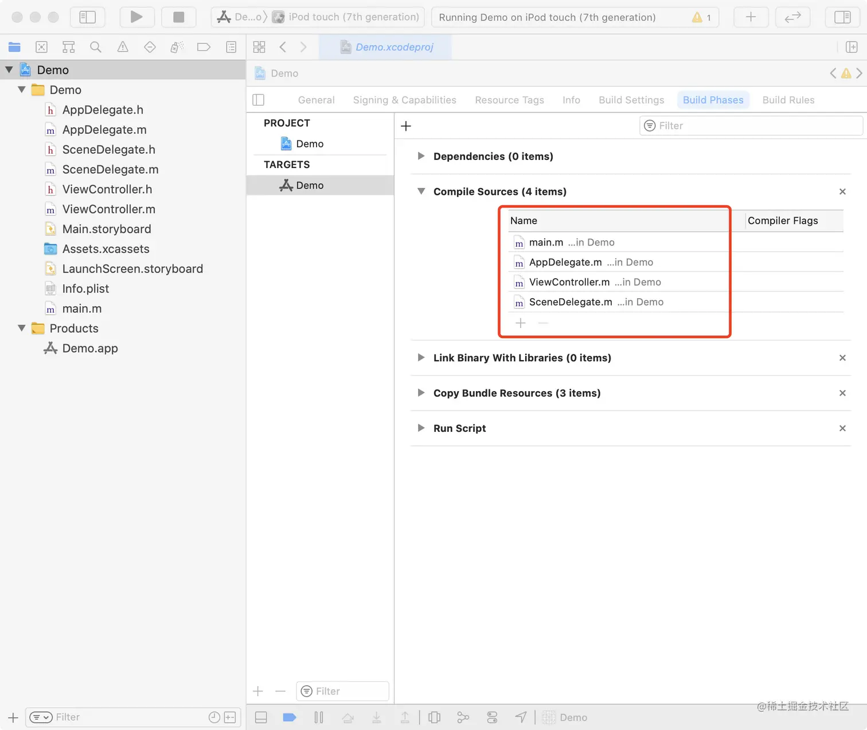Open the Breakpoint navigator
Image resolution: width=867 pixels, height=730 pixels.
(x=204, y=47)
